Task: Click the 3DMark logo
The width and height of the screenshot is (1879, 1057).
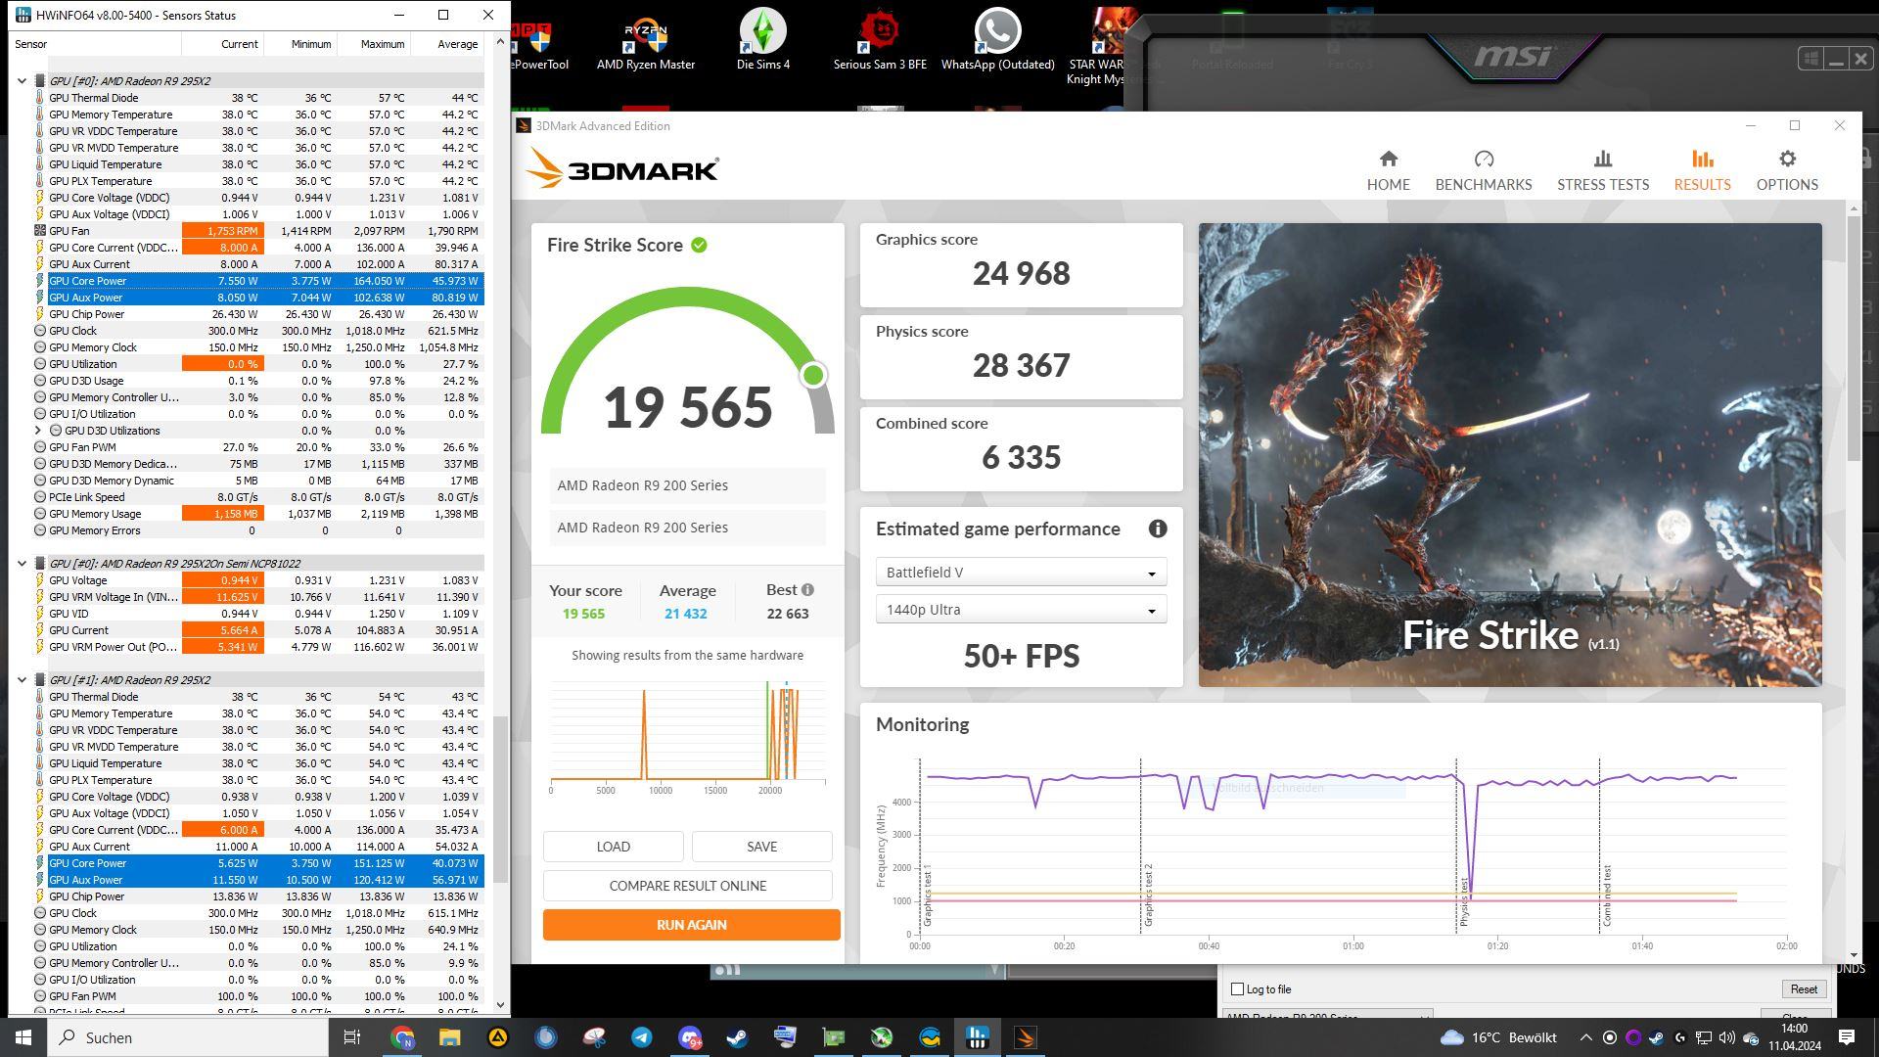Action: coord(622,169)
